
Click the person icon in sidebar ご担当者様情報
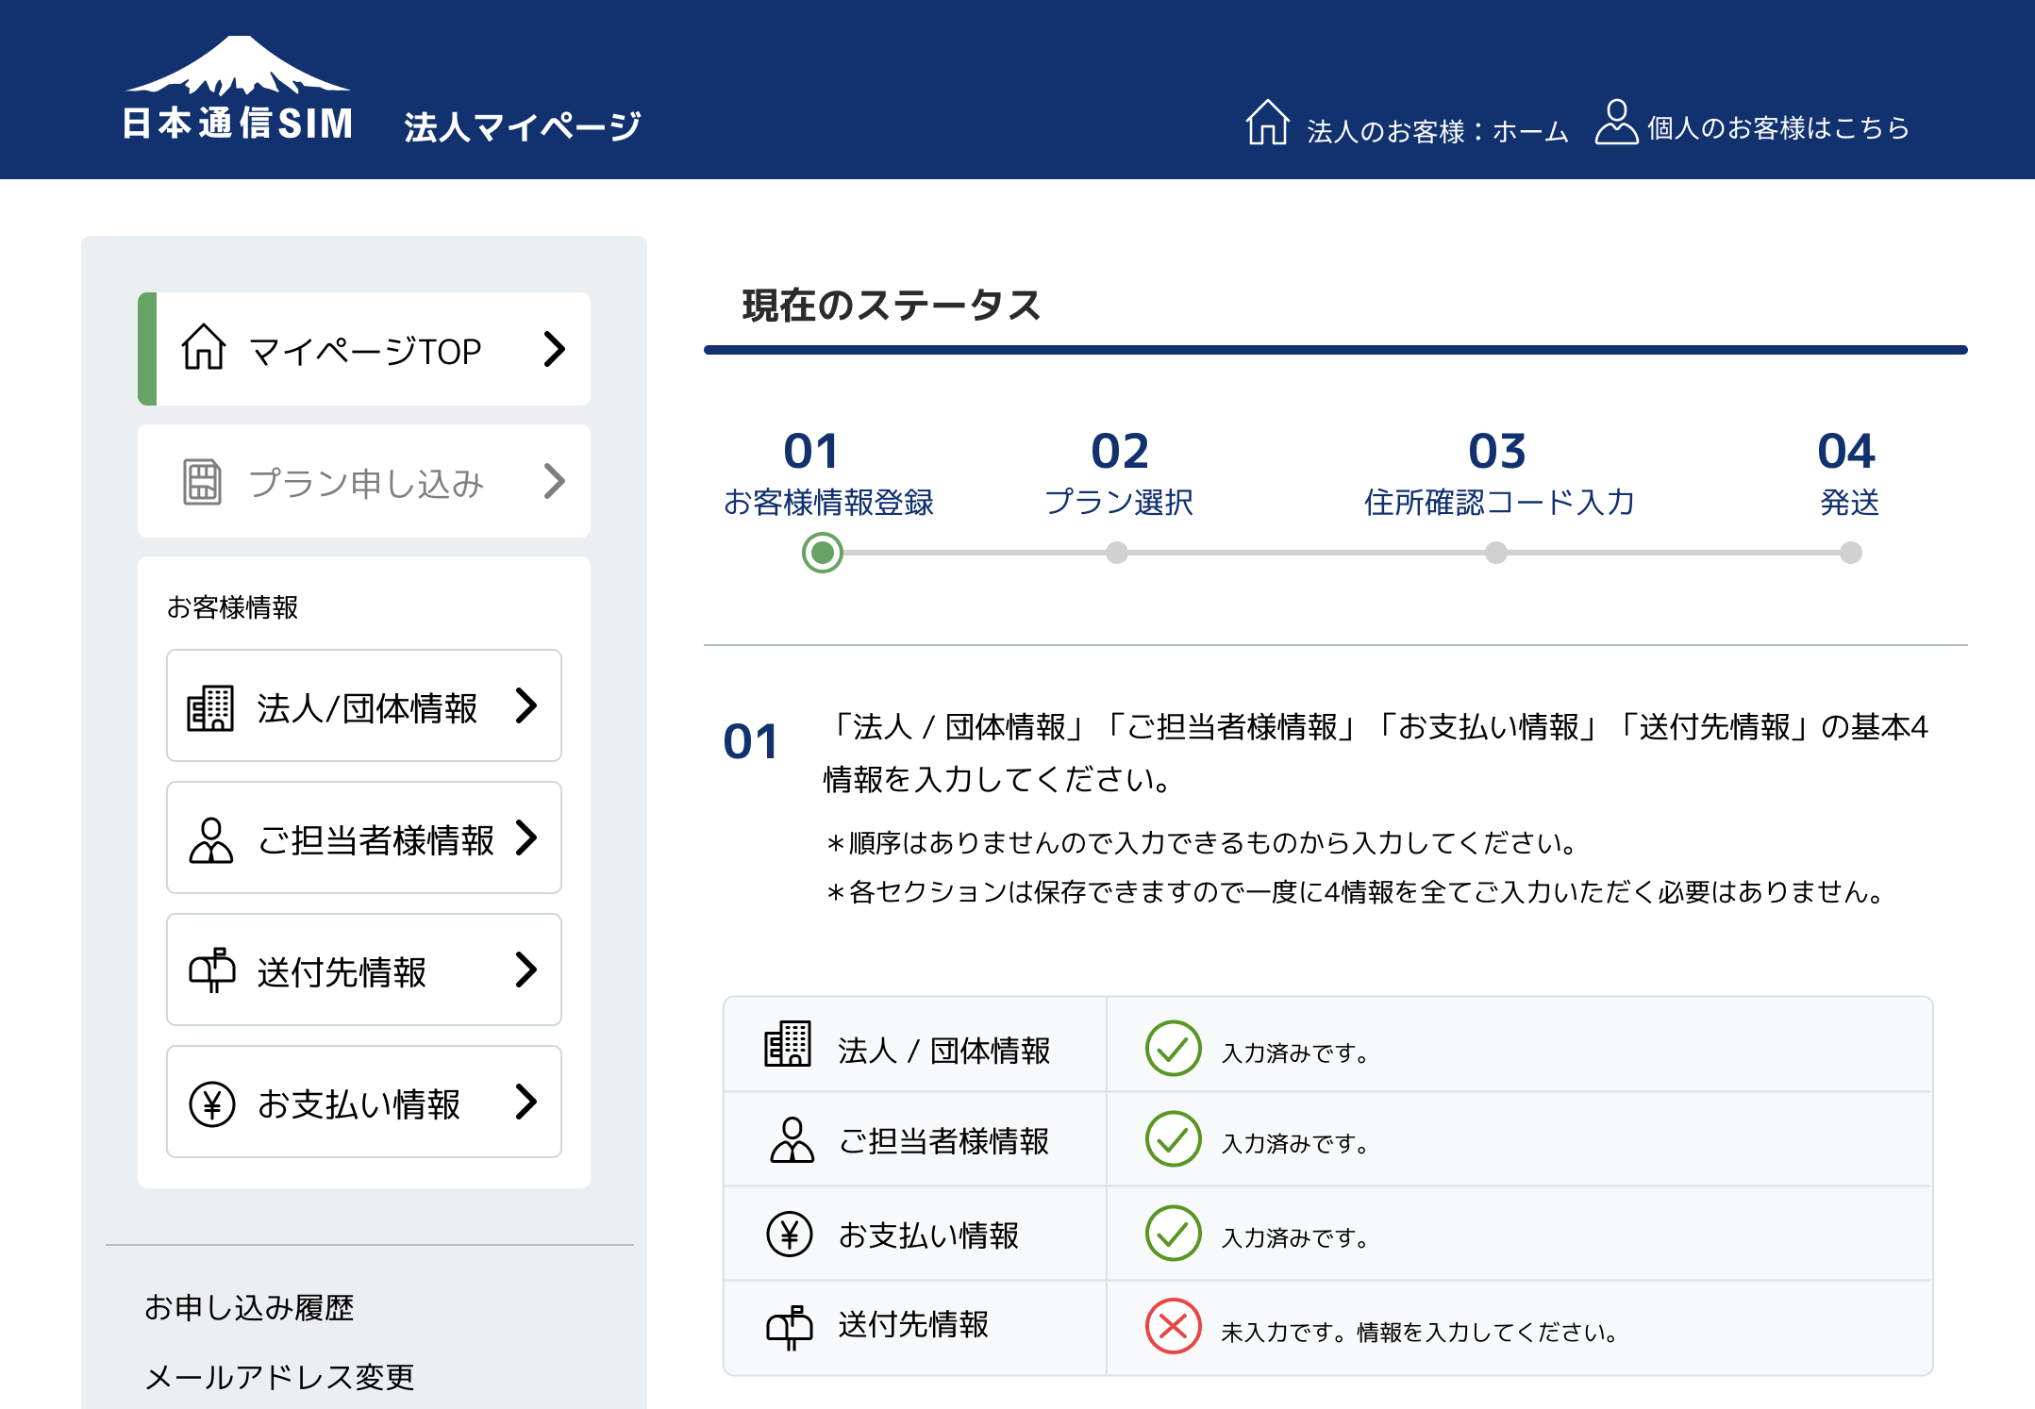click(210, 839)
